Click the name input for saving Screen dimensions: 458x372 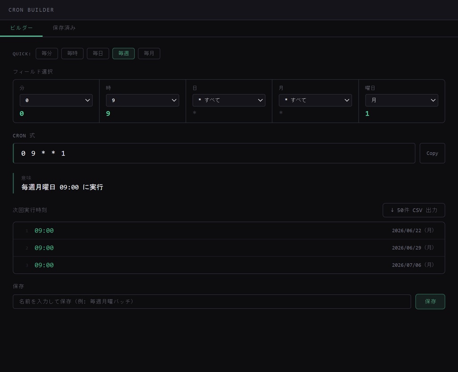click(212, 301)
